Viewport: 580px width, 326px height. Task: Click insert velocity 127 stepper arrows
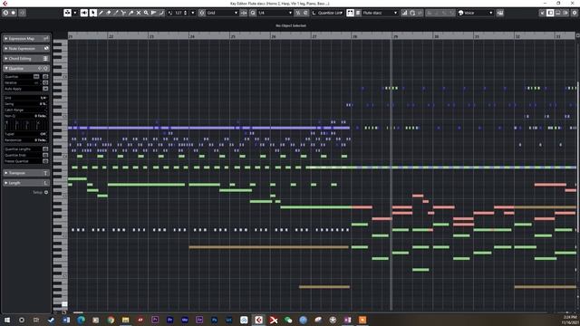pyautogui.click(x=185, y=13)
